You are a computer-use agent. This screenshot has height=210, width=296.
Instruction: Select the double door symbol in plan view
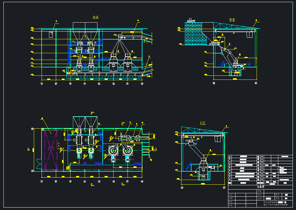39,164
